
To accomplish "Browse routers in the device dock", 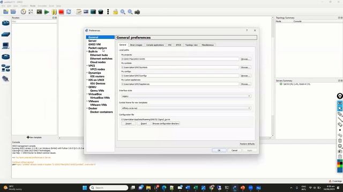I will pyautogui.click(x=6, y=23).
